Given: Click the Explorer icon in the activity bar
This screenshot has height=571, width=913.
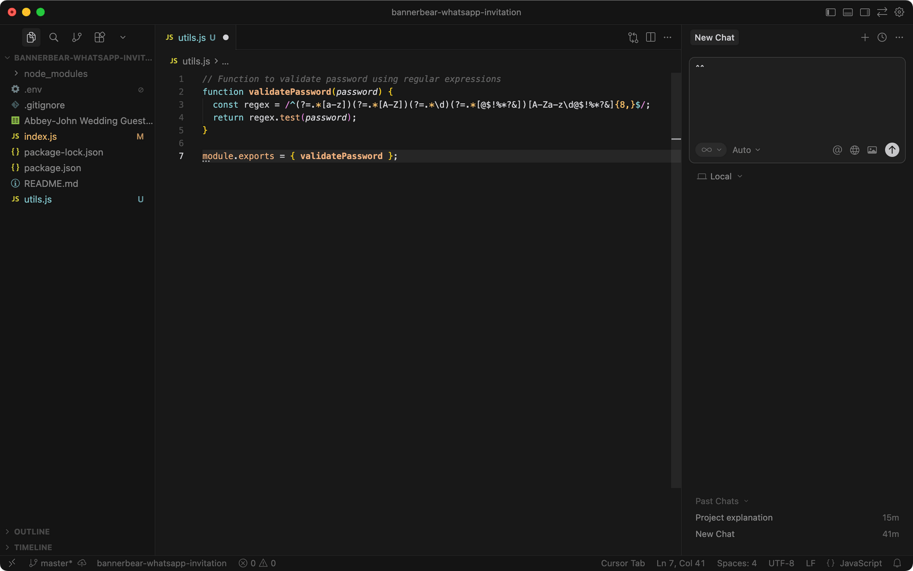Looking at the screenshot, I should pos(31,37).
